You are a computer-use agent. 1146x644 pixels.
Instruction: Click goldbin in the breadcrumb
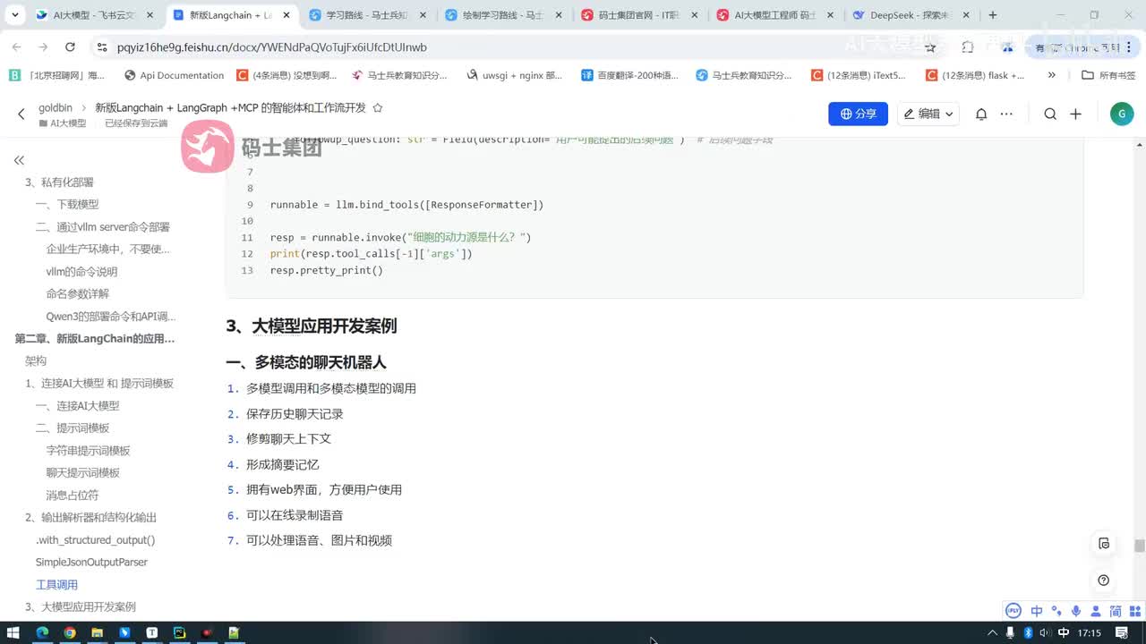click(56, 107)
